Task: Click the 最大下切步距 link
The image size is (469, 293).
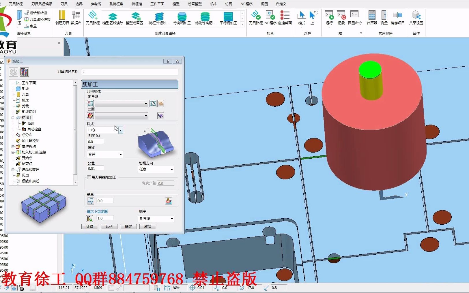Action: click(x=97, y=211)
